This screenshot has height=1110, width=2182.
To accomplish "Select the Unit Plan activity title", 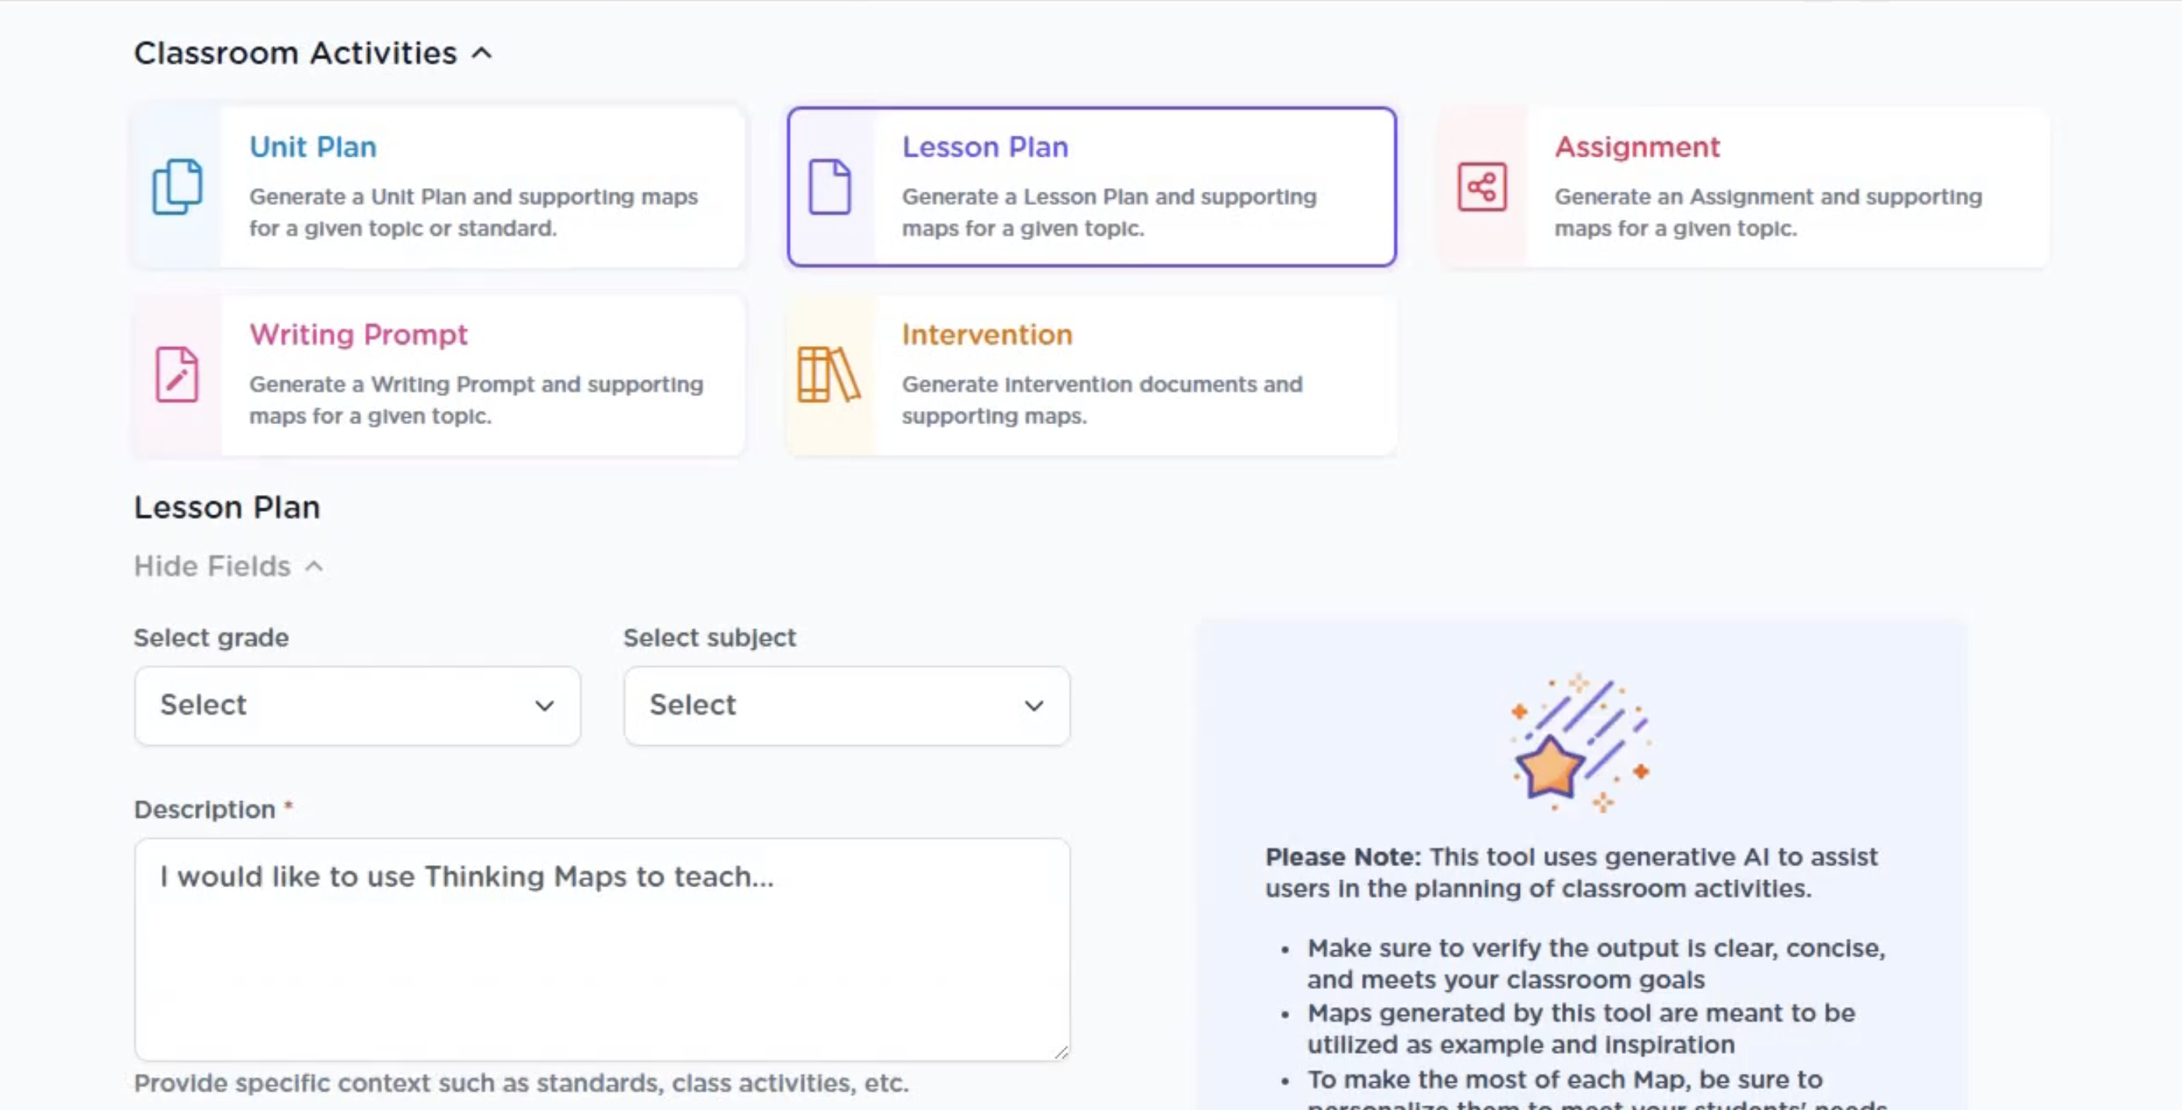I will (313, 147).
